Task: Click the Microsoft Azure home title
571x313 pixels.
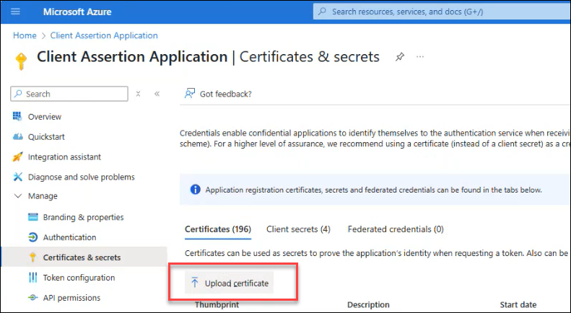Action: click(x=77, y=12)
